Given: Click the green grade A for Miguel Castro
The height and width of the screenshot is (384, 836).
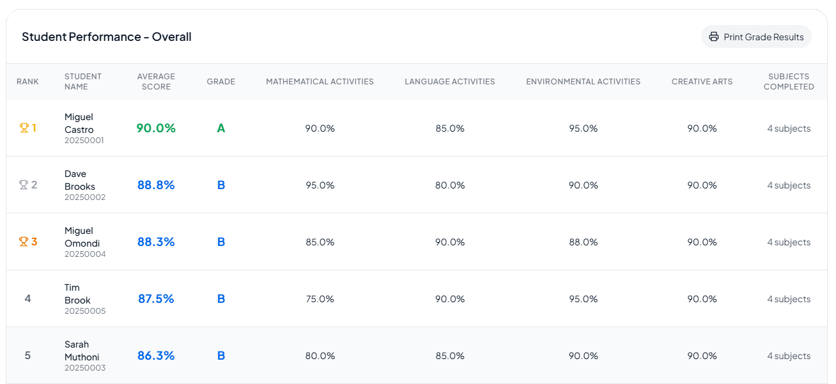Looking at the screenshot, I should coord(221,128).
